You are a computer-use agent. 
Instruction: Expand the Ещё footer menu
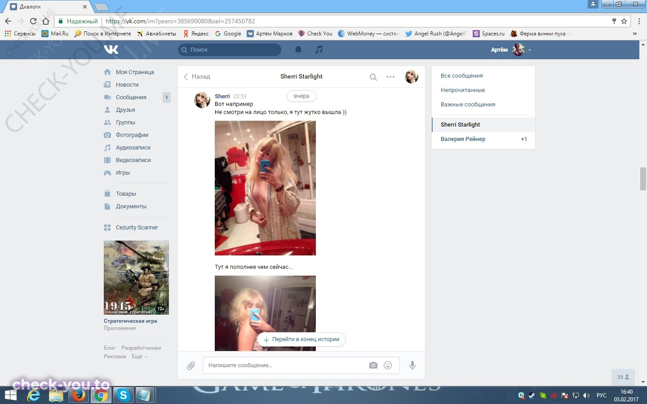click(x=139, y=356)
